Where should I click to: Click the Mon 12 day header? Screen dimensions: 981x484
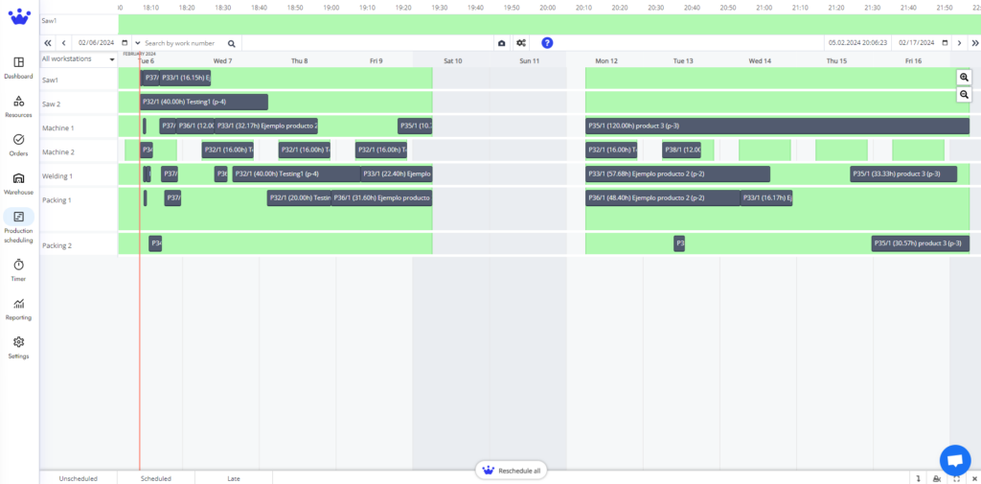point(606,61)
